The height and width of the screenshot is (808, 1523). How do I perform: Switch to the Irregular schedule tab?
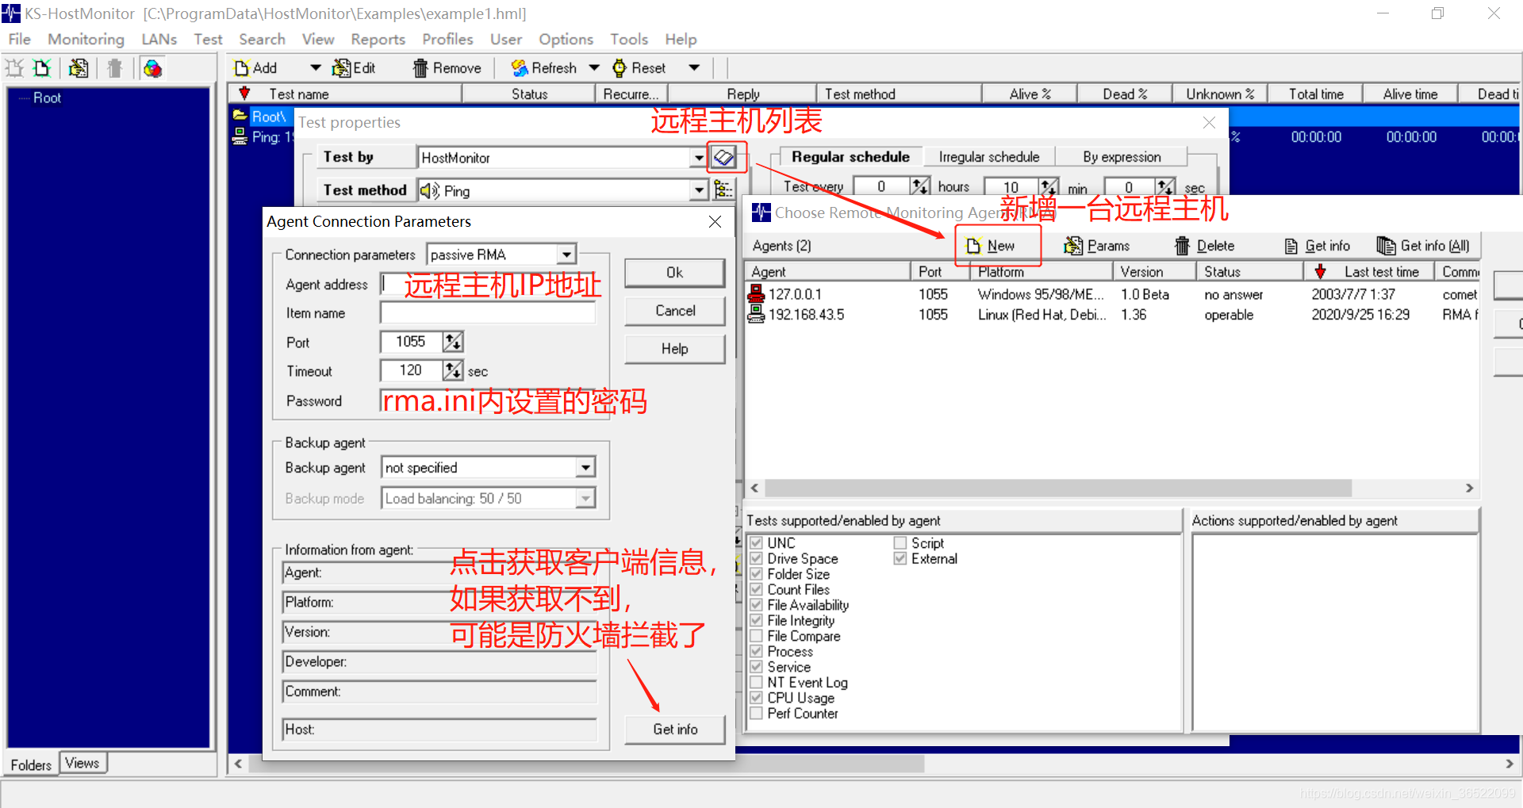(988, 157)
